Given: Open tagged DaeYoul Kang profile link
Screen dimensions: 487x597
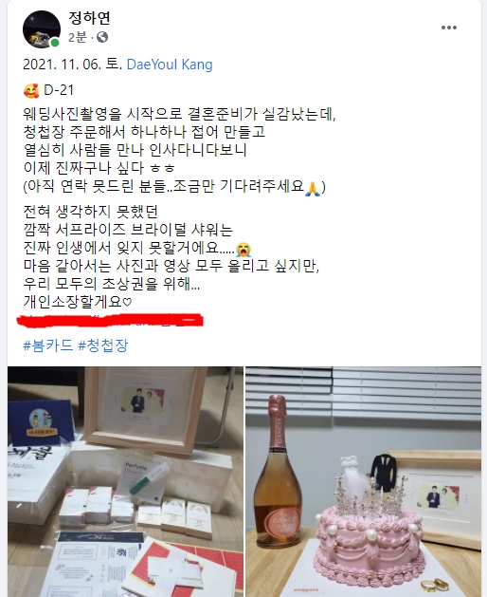Looking at the screenshot, I should pos(170,65).
